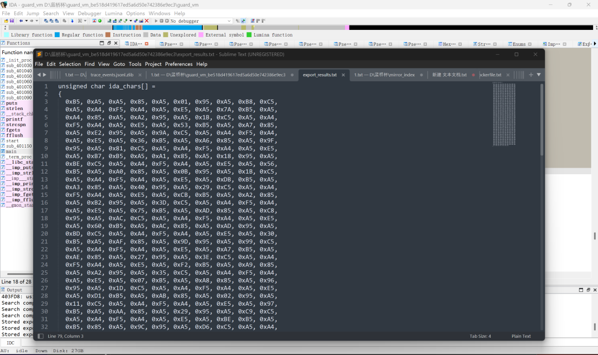Screen dimensions: 598x355
Task: Close the ckerfile.txt tab
Action: coord(508,75)
